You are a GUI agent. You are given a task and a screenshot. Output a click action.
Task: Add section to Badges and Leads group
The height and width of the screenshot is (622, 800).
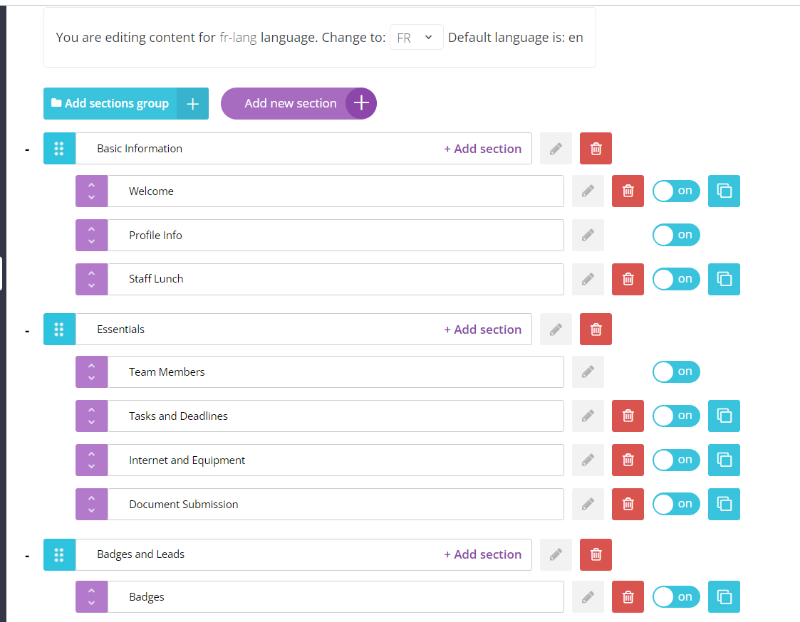click(483, 554)
